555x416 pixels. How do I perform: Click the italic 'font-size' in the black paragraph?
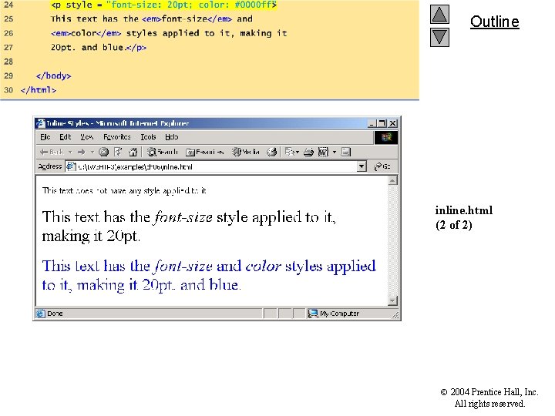click(x=183, y=216)
